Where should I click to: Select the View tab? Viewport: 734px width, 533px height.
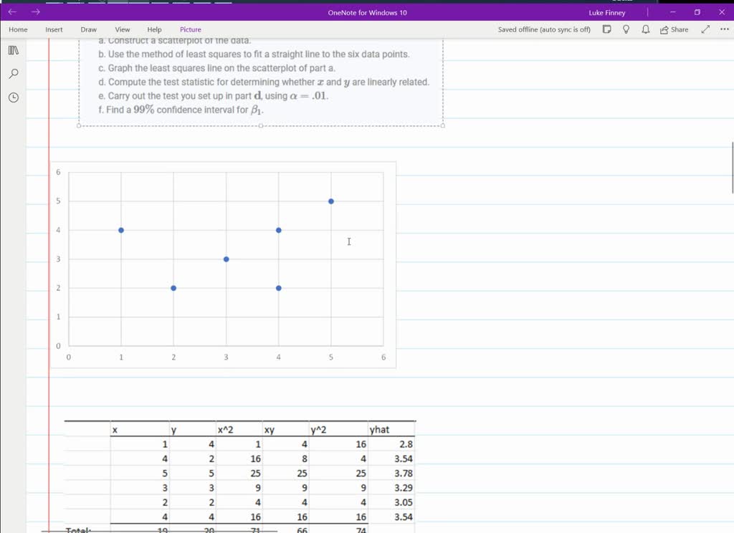pyautogui.click(x=123, y=29)
